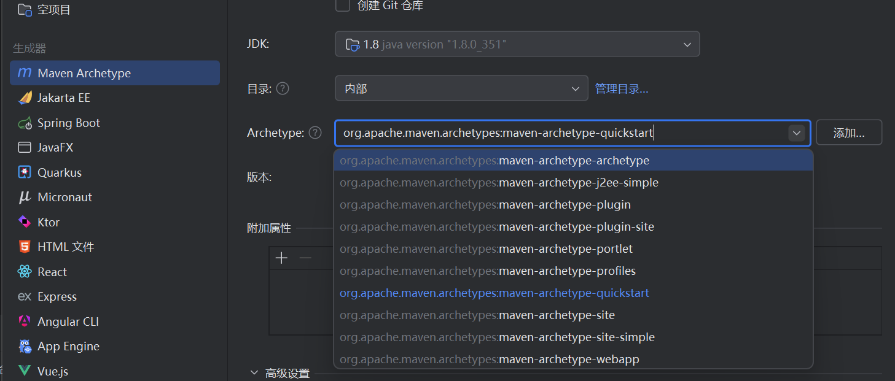Enable the 创建 Git 仓库 checkbox

pos(342,6)
